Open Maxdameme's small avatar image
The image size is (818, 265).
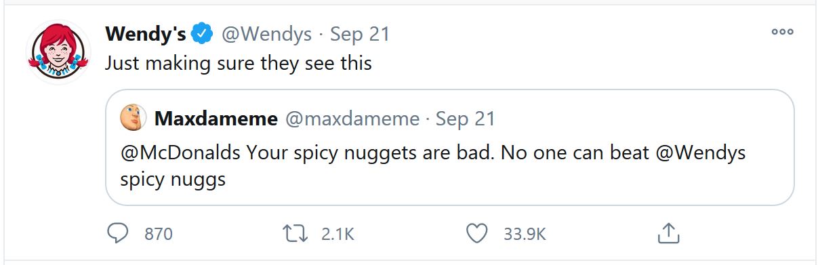click(x=134, y=119)
